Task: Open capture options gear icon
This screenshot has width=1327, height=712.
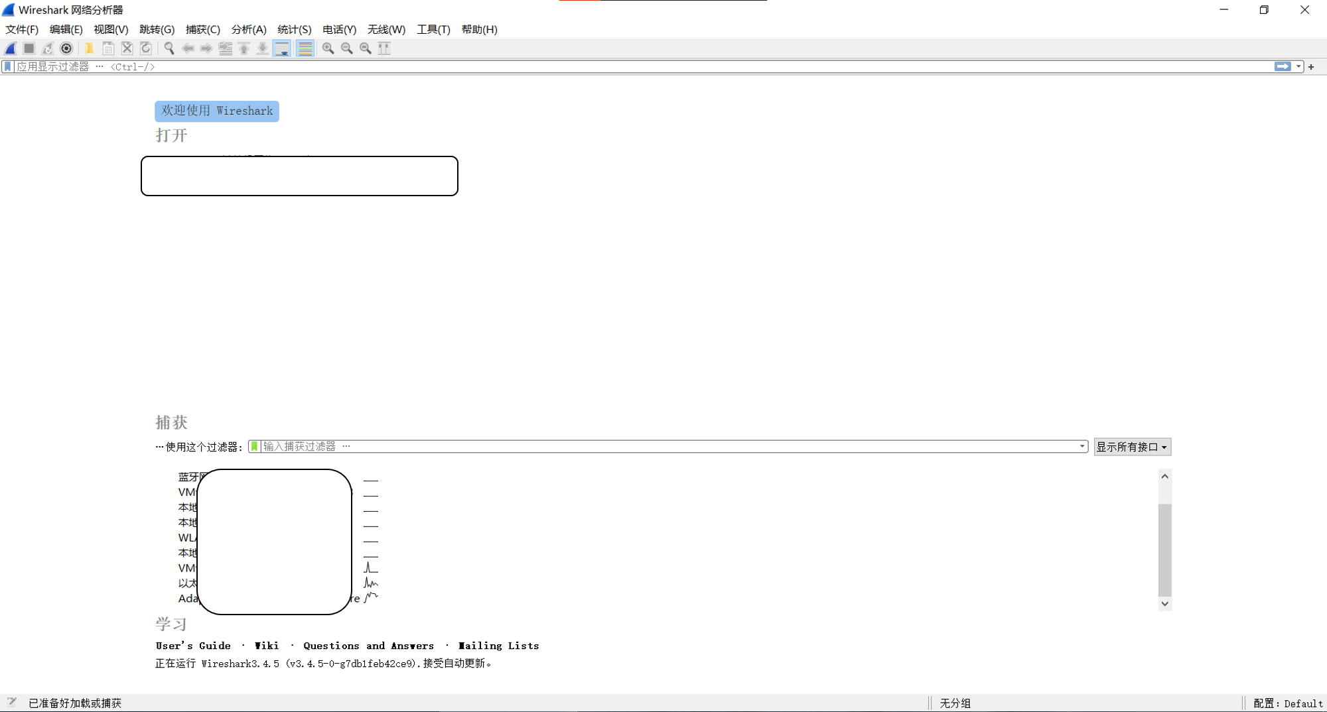Action: click(x=66, y=48)
